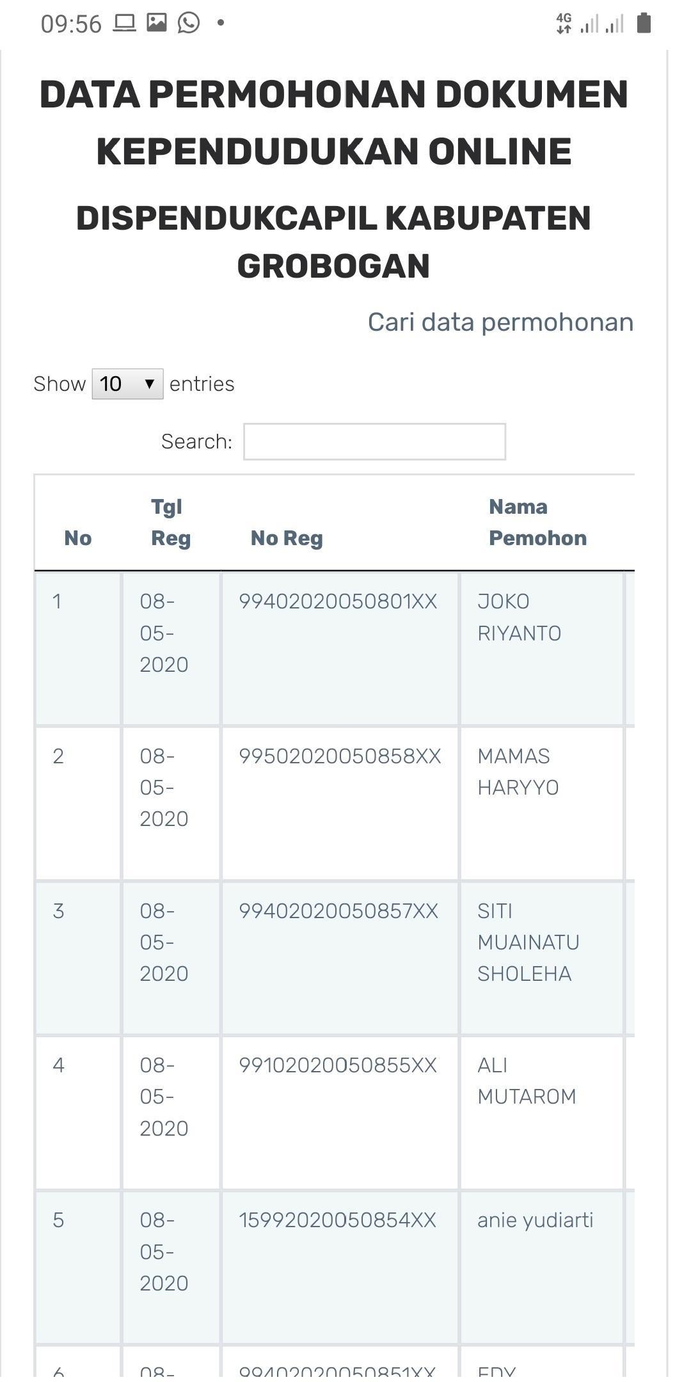Select registration number 99402020050801XX

[x=338, y=601]
